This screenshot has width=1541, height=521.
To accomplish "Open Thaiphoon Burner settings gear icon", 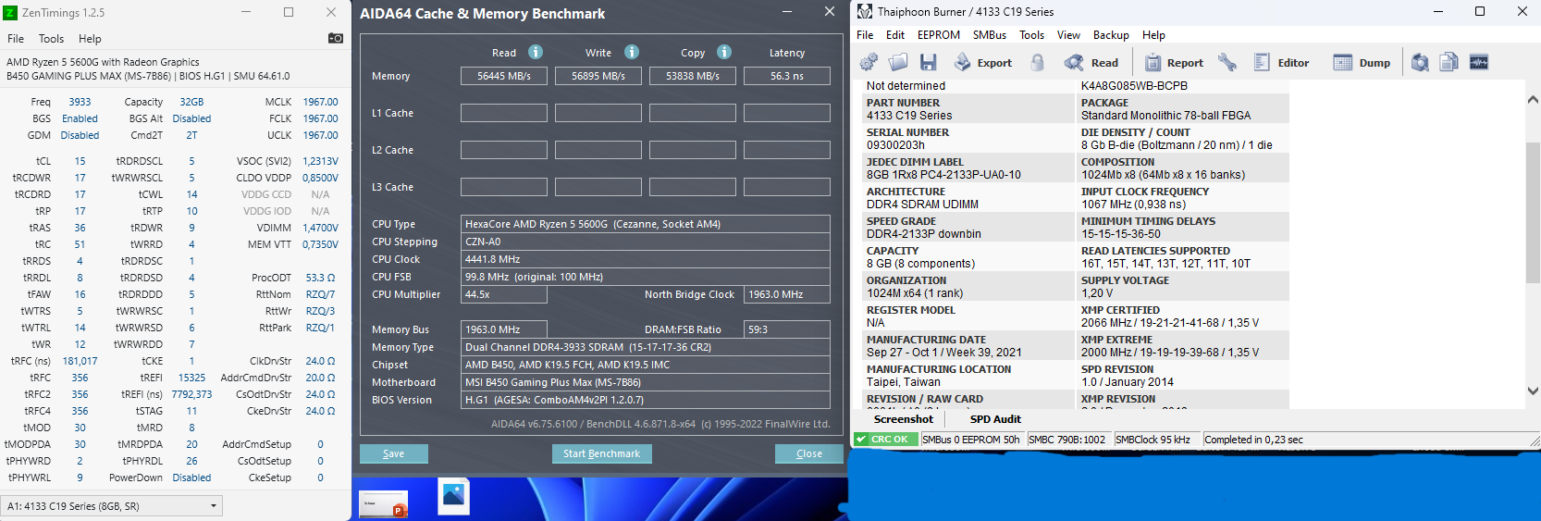I will point(869,62).
